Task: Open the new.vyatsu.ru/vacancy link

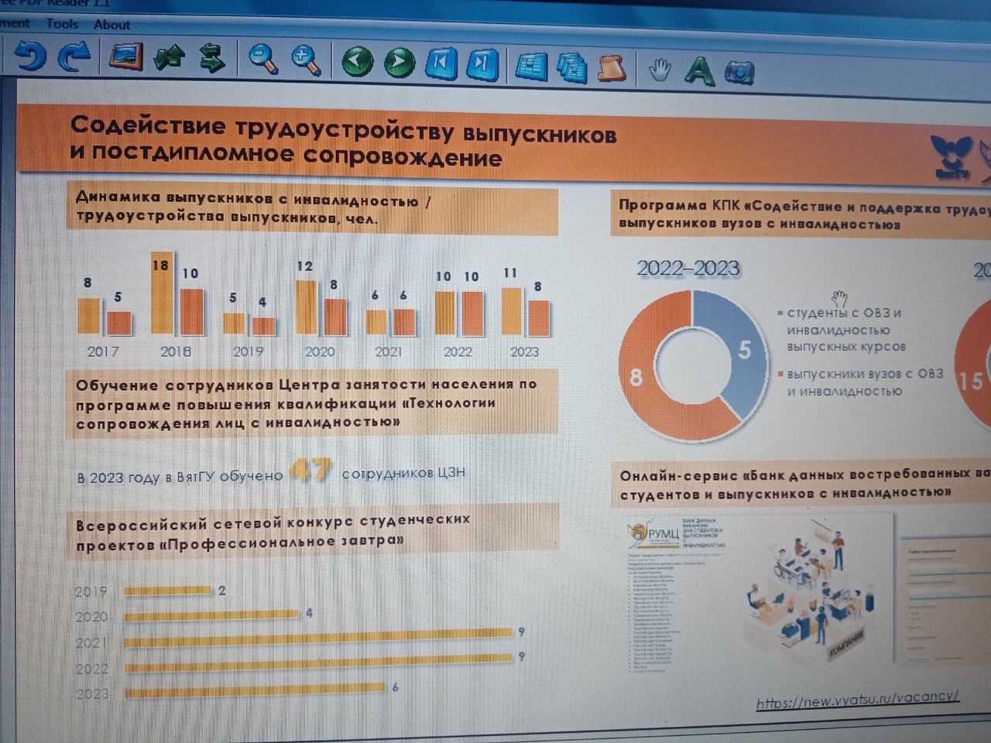Action: click(857, 700)
